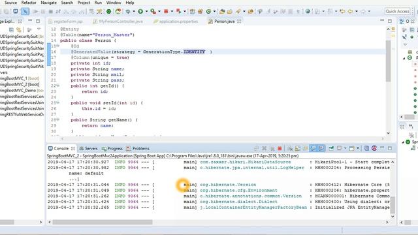Screen dimensions: 418x235
Task: Click the red Stop toolbar icon
Action: click(x=166, y=12)
